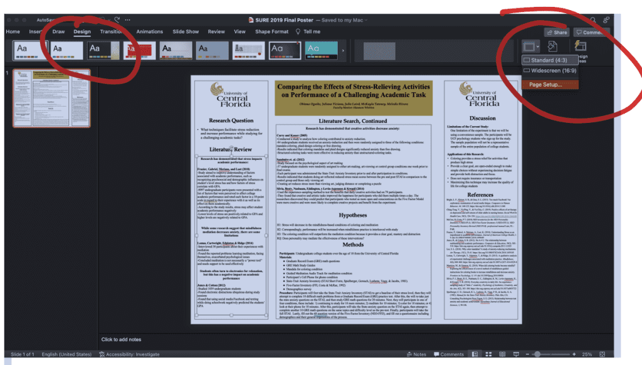Change the English (United States) language setting
The width and height of the screenshot is (642, 365).
click(x=66, y=354)
